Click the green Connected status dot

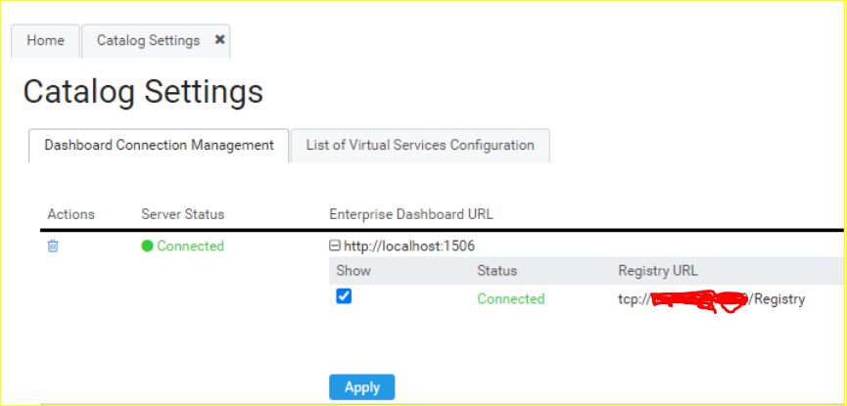[x=148, y=246]
